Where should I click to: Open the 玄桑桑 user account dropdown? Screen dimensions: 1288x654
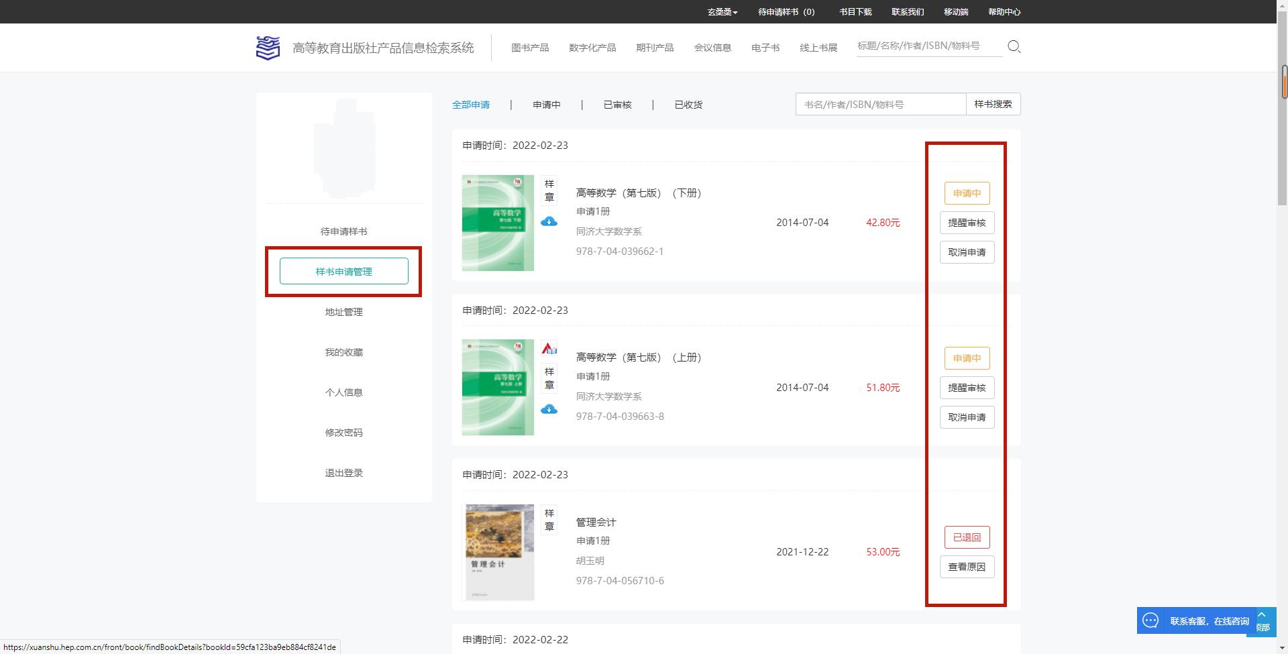[721, 11]
